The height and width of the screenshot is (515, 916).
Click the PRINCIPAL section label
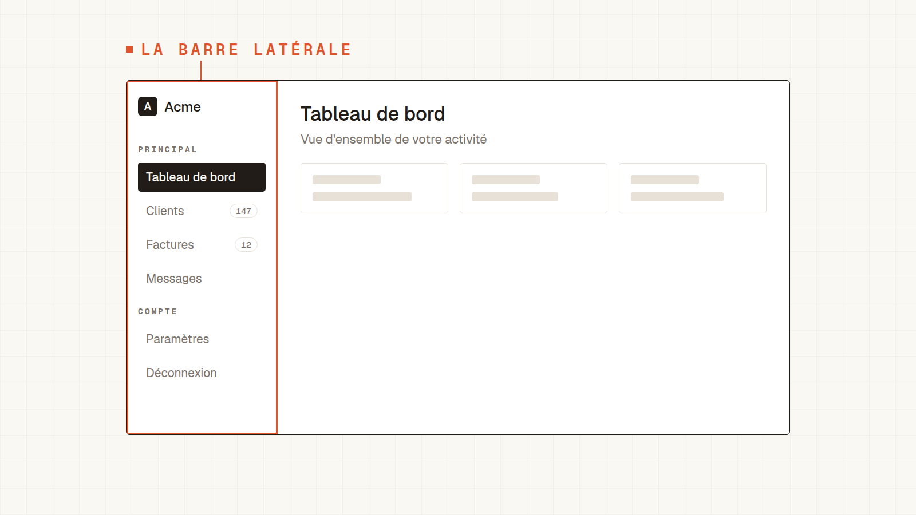pos(167,149)
